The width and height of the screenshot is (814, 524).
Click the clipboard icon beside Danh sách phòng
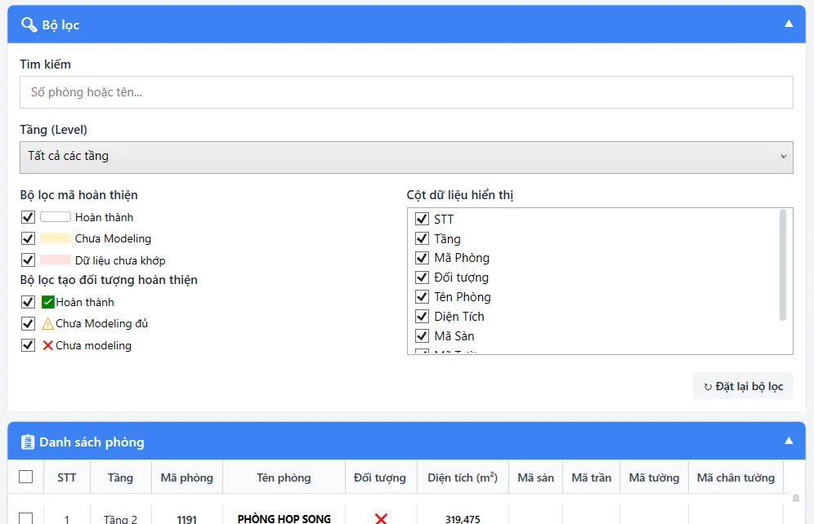click(28, 442)
